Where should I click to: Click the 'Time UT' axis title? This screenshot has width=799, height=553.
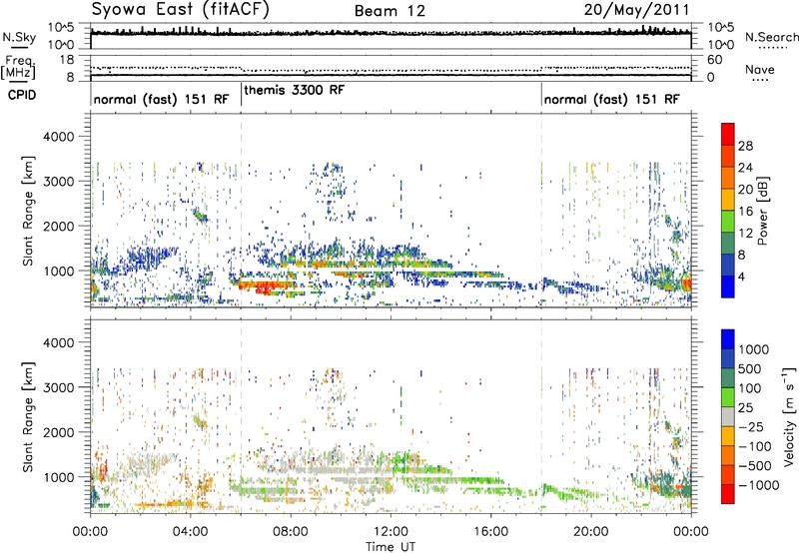click(x=391, y=547)
